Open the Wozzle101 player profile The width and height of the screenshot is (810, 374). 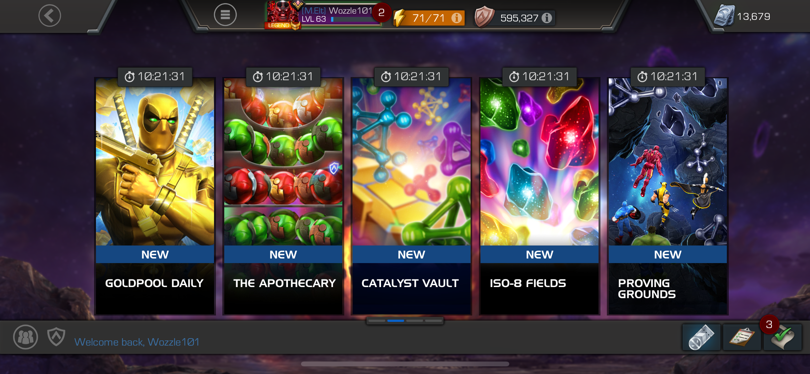coord(323,15)
